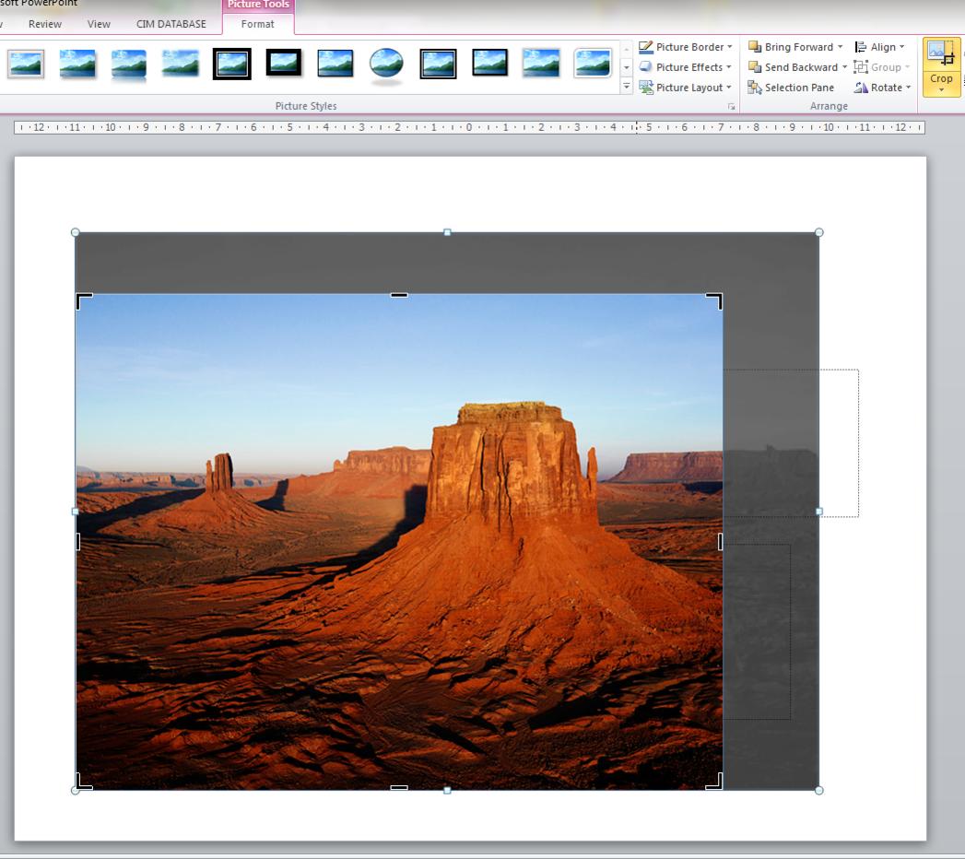Viewport: 965px width, 859px height.
Task: Apply the second picture style thumbnail with a drop shadow
Action: [x=77, y=64]
